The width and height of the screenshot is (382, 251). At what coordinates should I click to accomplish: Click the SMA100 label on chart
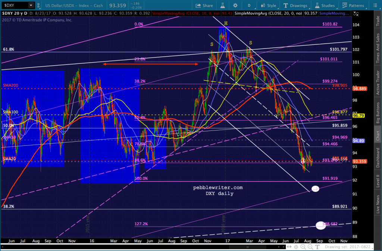[10, 112]
